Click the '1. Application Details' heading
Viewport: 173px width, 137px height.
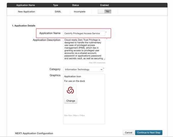point(24,26)
